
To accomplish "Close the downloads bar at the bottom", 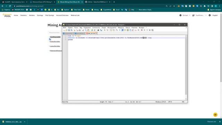I will click(220, 122).
